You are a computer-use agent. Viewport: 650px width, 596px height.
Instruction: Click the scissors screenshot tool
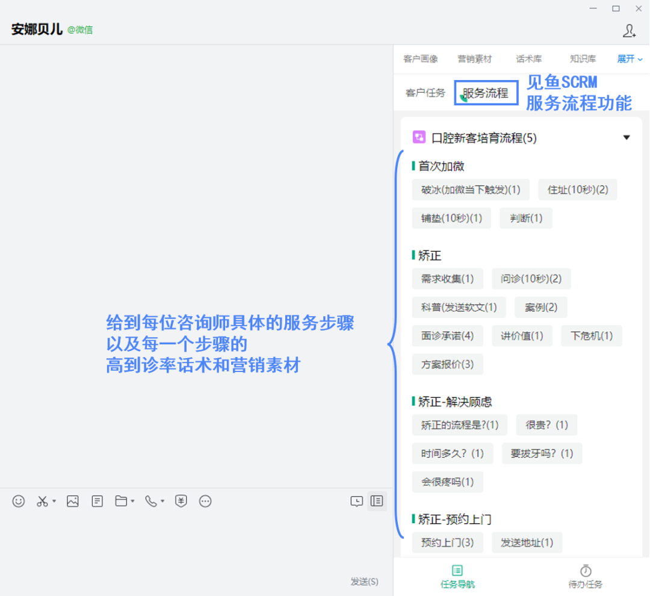click(42, 501)
